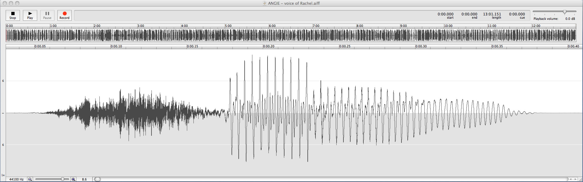
Task: Click the horizontal scrollbar thumb
Action: (x=98, y=179)
